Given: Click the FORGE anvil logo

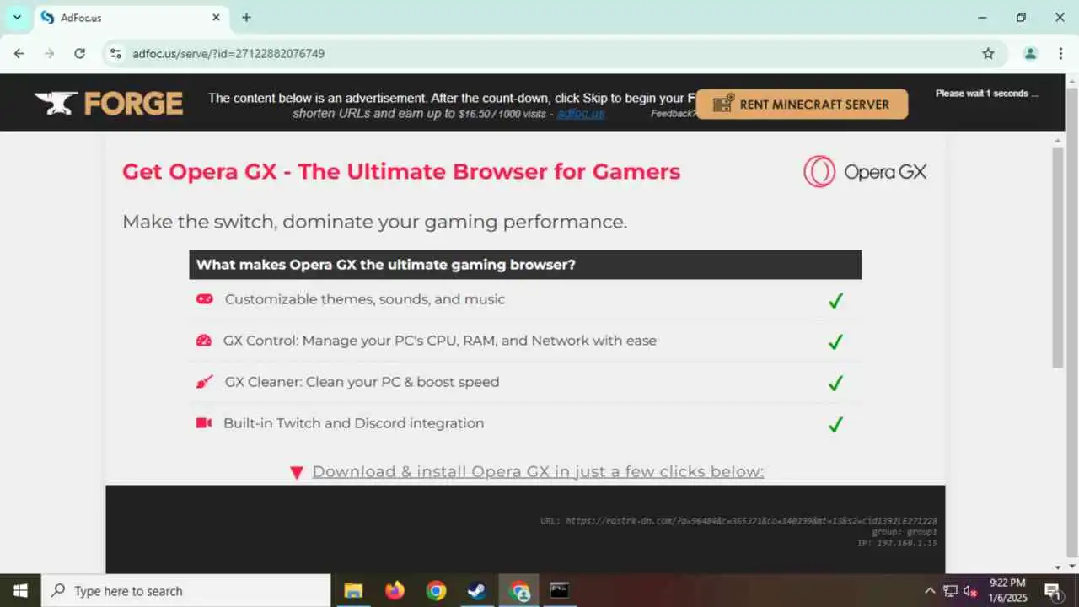Looking at the screenshot, I should point(108,103).
